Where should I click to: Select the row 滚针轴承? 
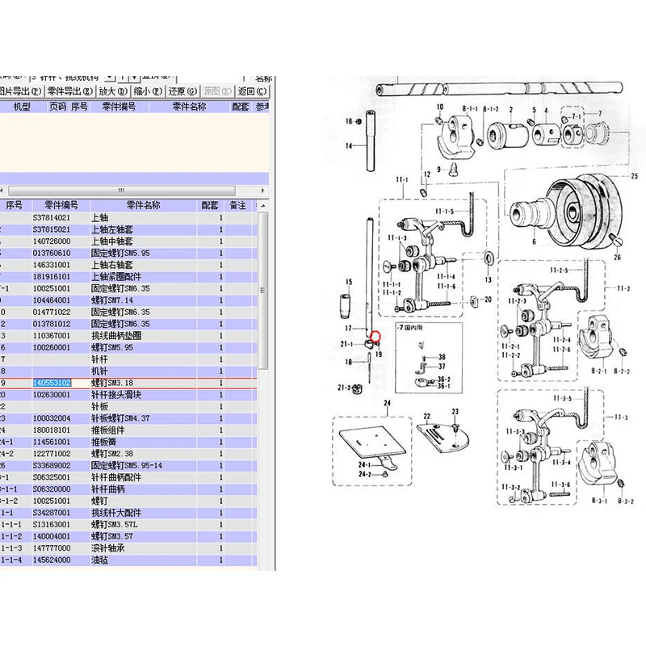(x=128, y=548)
